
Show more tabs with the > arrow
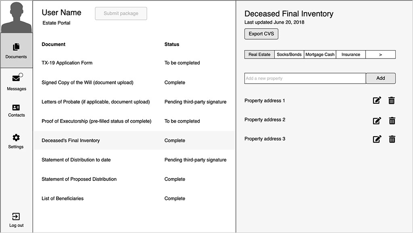[x=380, y=55]
